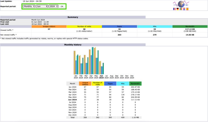Click the Bandwidth header in Summary
This screenshot has width=208, height=122.
[x=190, y=26]
